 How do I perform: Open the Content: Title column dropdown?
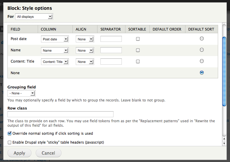tap(55, 62)
